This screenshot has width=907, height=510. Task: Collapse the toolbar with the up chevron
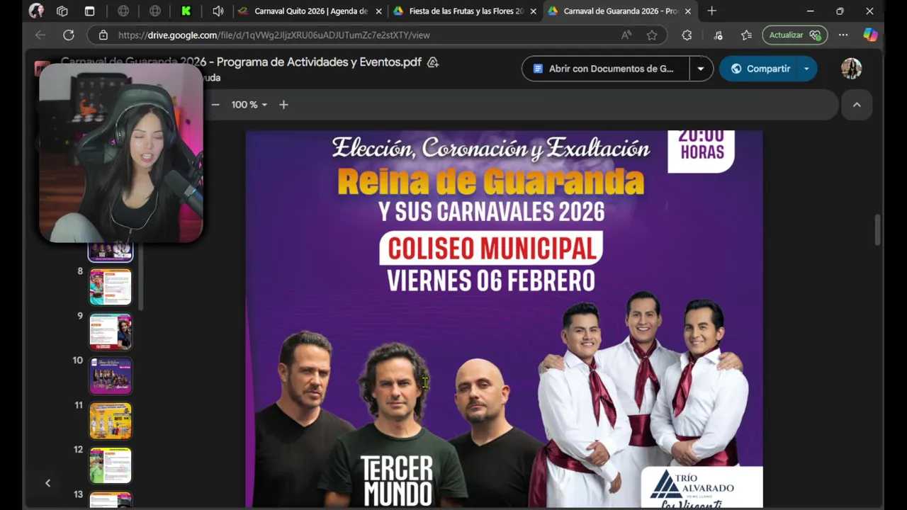[857, 105]
